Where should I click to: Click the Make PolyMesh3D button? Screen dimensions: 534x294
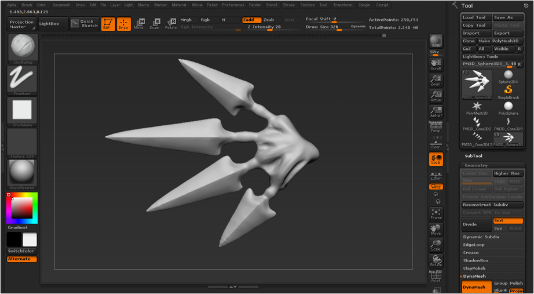click(500, 41)
